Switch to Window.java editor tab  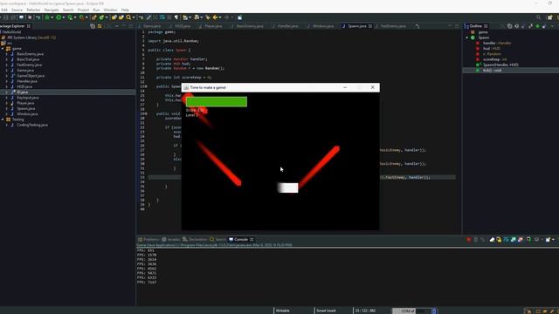tap(322, 26)
